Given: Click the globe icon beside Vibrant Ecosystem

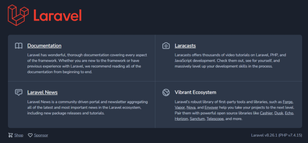Looking at the screenshot, I should coord(166,92).
